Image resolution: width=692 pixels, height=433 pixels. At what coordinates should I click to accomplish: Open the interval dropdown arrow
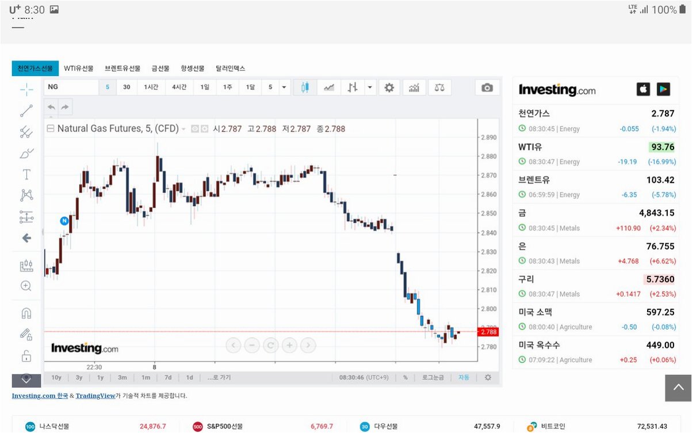tap(284, 87)
